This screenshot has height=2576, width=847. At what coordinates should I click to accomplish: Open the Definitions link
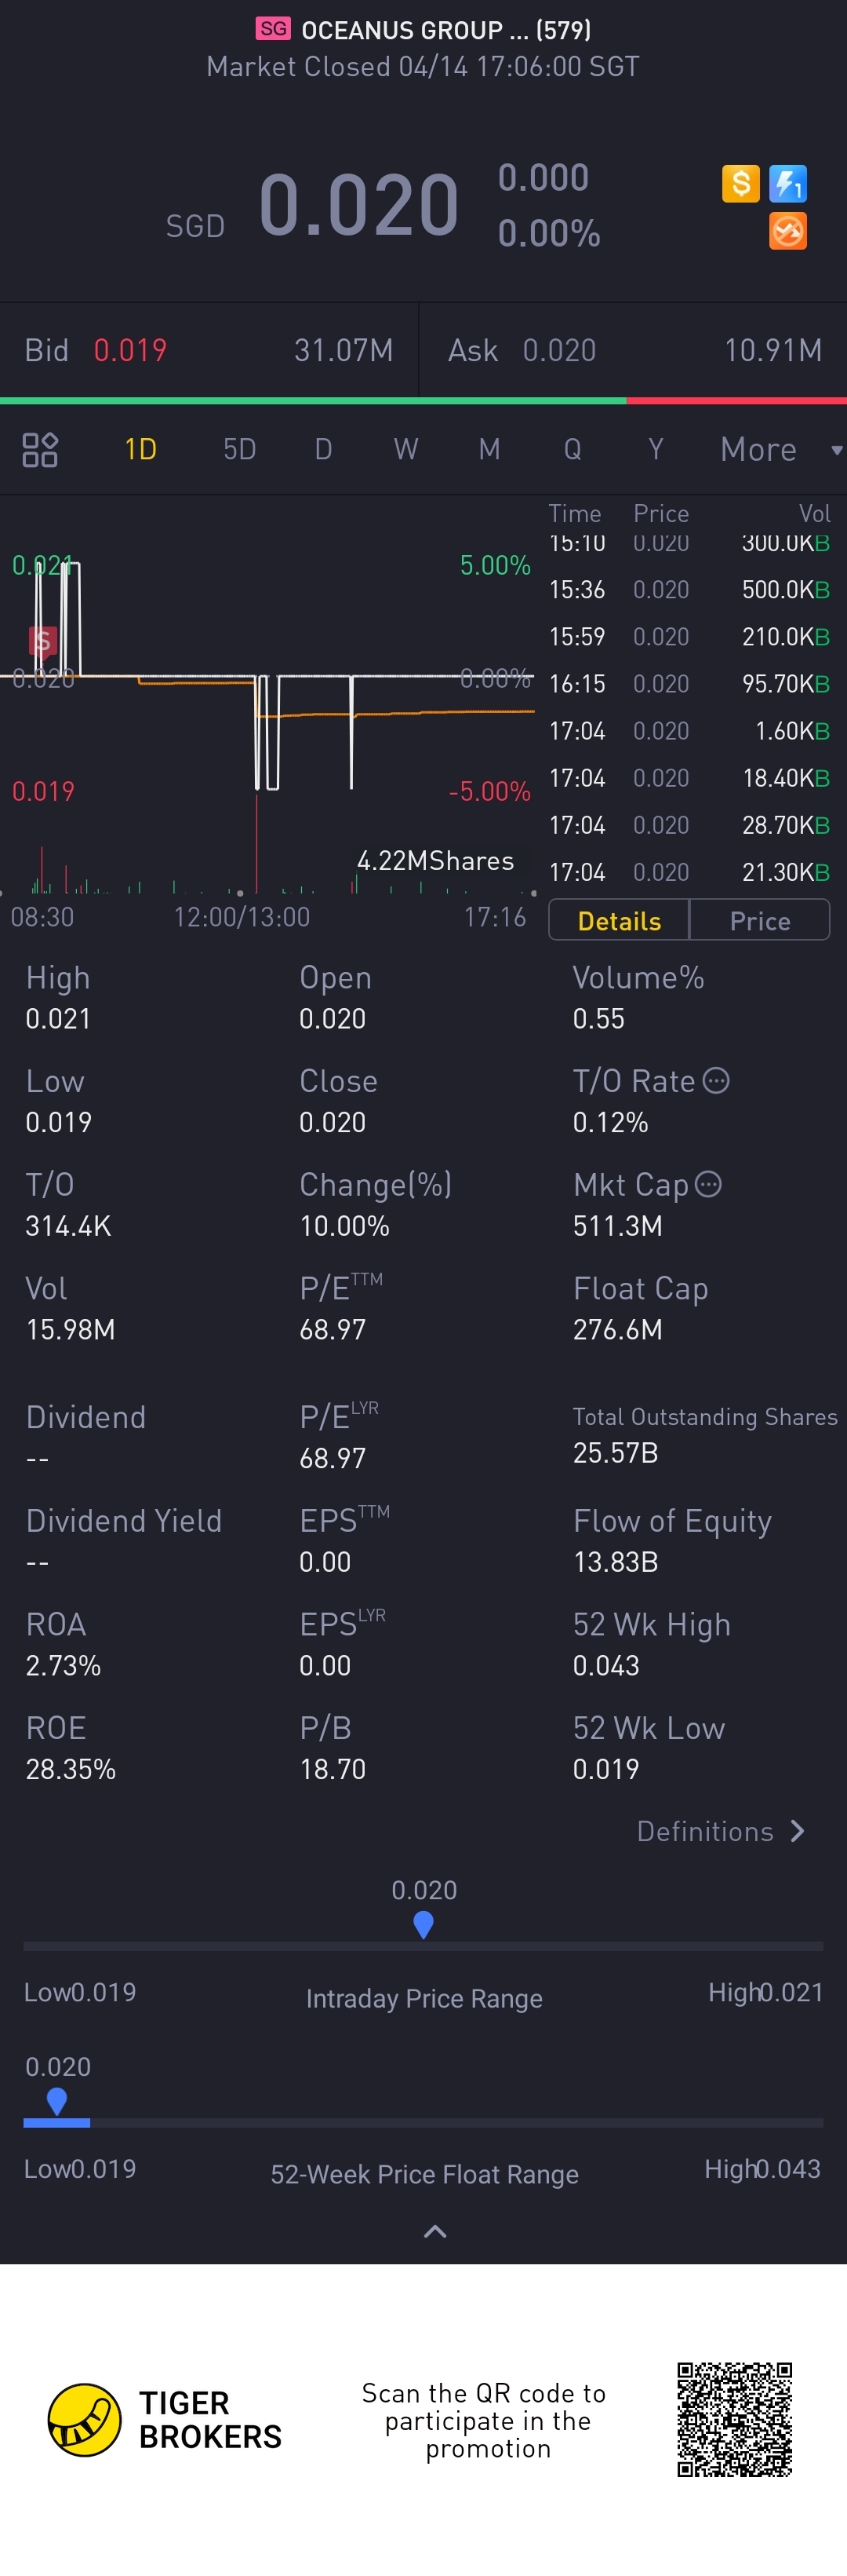tap(705, 1831)
